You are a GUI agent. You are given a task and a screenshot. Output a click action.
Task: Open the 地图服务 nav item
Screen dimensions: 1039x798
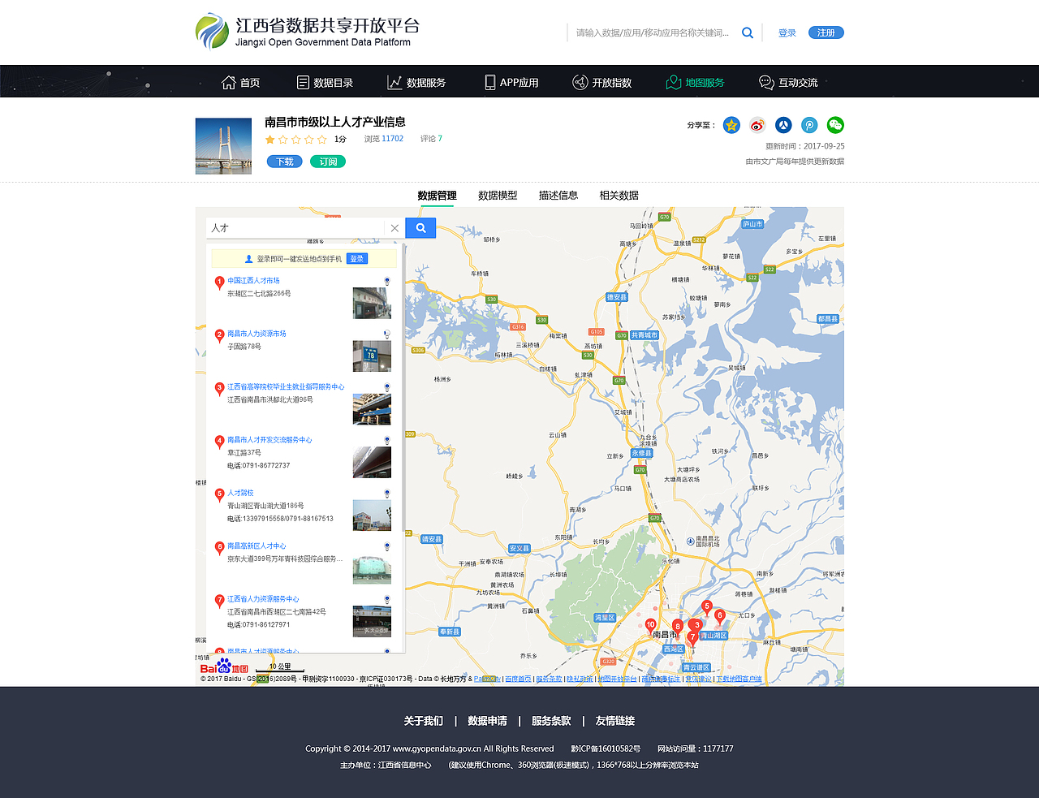(x=695, y=82)
